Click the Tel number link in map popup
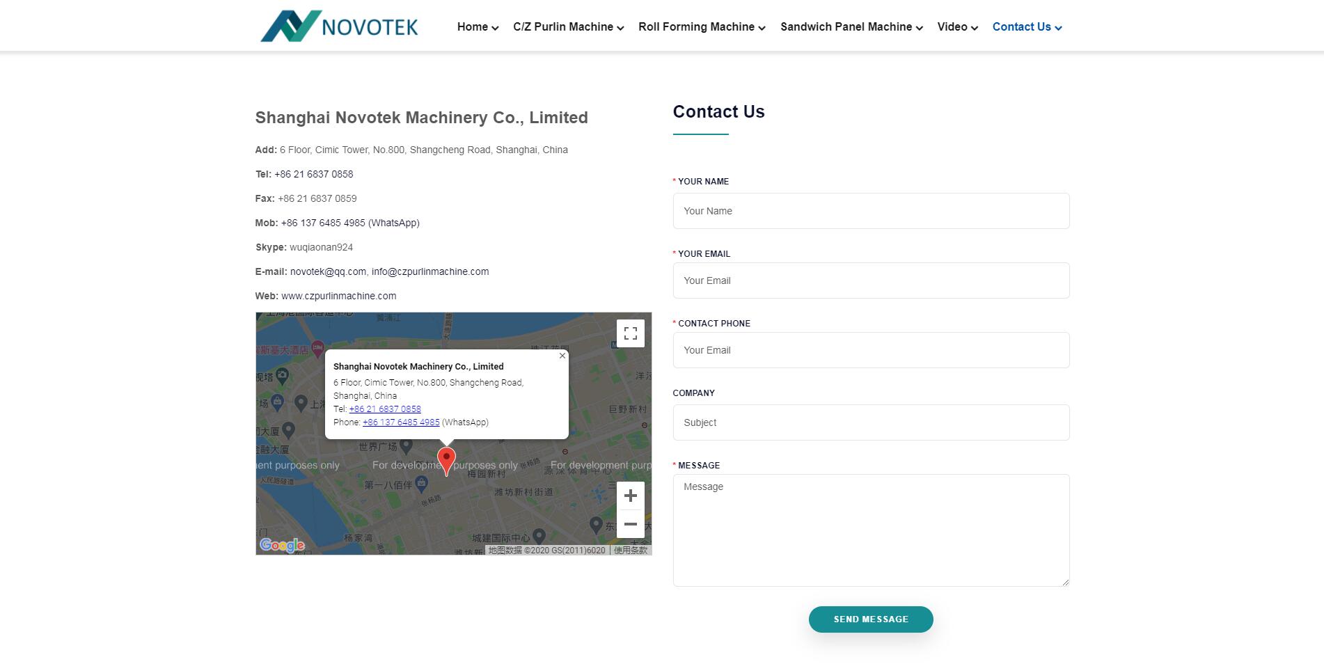The image size is (1324, 664). (385, 409)
